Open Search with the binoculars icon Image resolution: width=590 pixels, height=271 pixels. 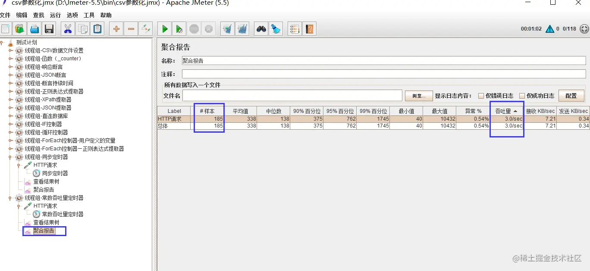pos(261,29)
